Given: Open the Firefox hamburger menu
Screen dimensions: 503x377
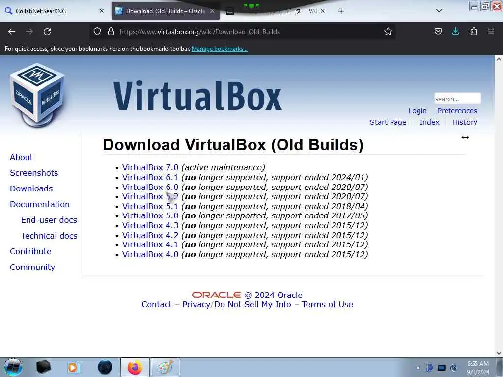Looking at the screenshot, I should pyautogui.click(x=491, y=32).
